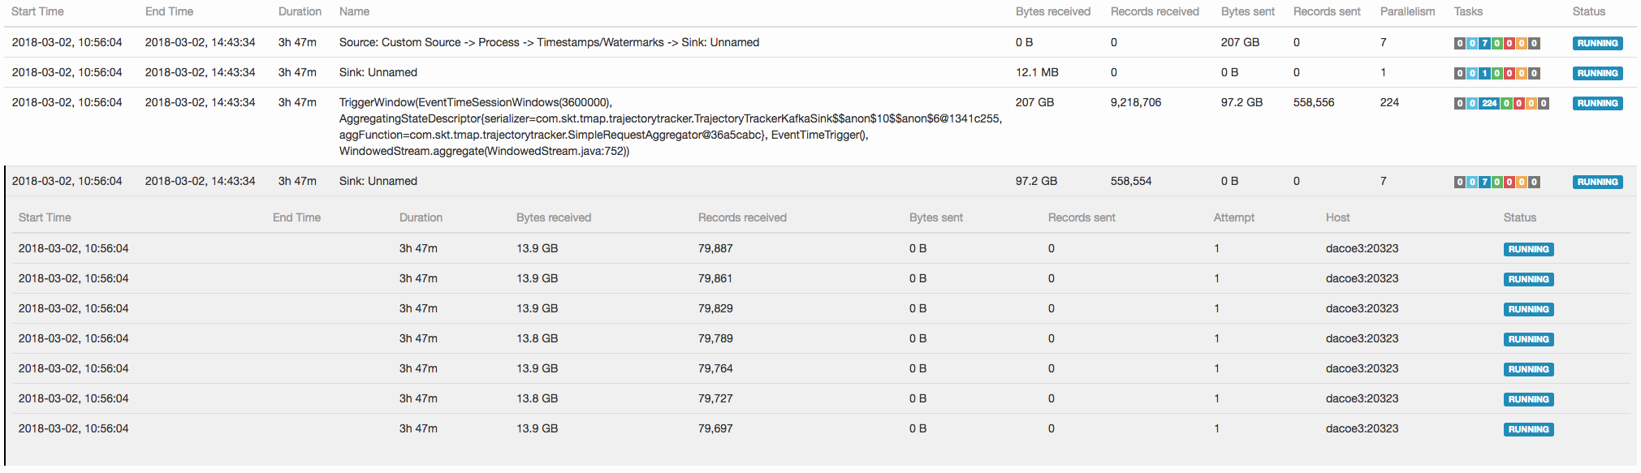Screen dimensions: 1641x473
Task: Click RUNNING badge of Sink row with 12.1 MB
Action: point(1596,73)
